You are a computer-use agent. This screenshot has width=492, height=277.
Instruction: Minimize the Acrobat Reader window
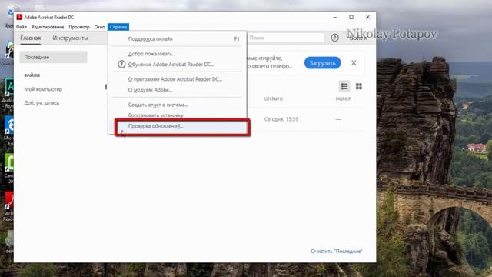coord(335,17)
